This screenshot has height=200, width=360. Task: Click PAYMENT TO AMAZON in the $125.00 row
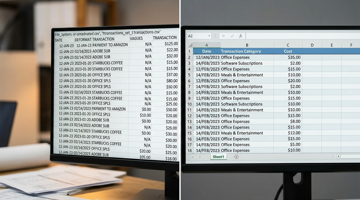click(x=110, y=45)
